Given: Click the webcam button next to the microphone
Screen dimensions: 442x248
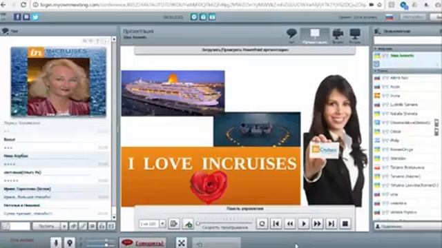Looking at the screenshot, I should pyautogui.click(x=69, y=242).
